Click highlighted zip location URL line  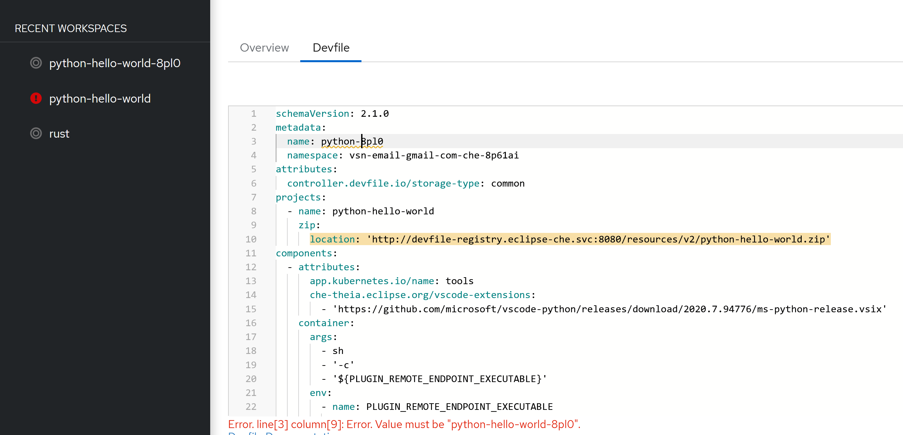click(569, 239)
